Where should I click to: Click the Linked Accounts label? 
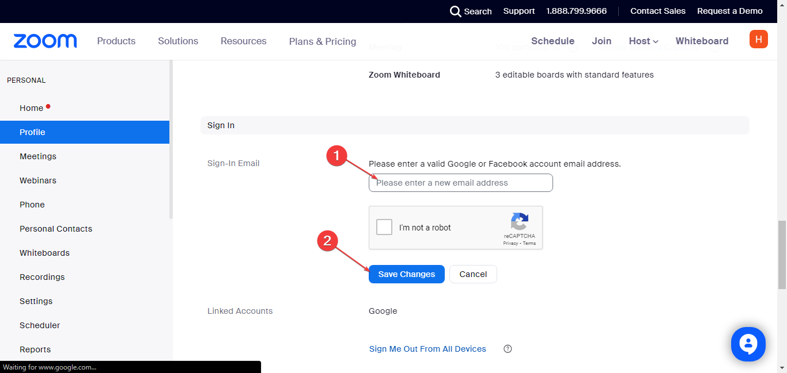[240, 311]
